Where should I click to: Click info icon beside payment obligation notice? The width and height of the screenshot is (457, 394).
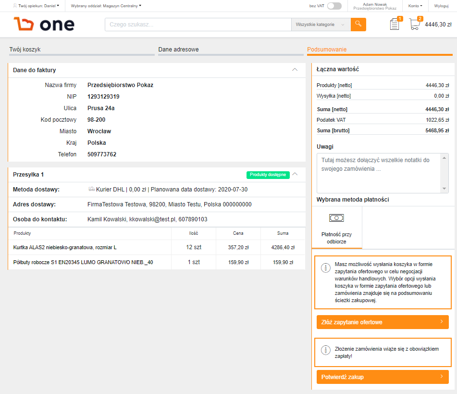pyautogui.click(x=325, y=350)
